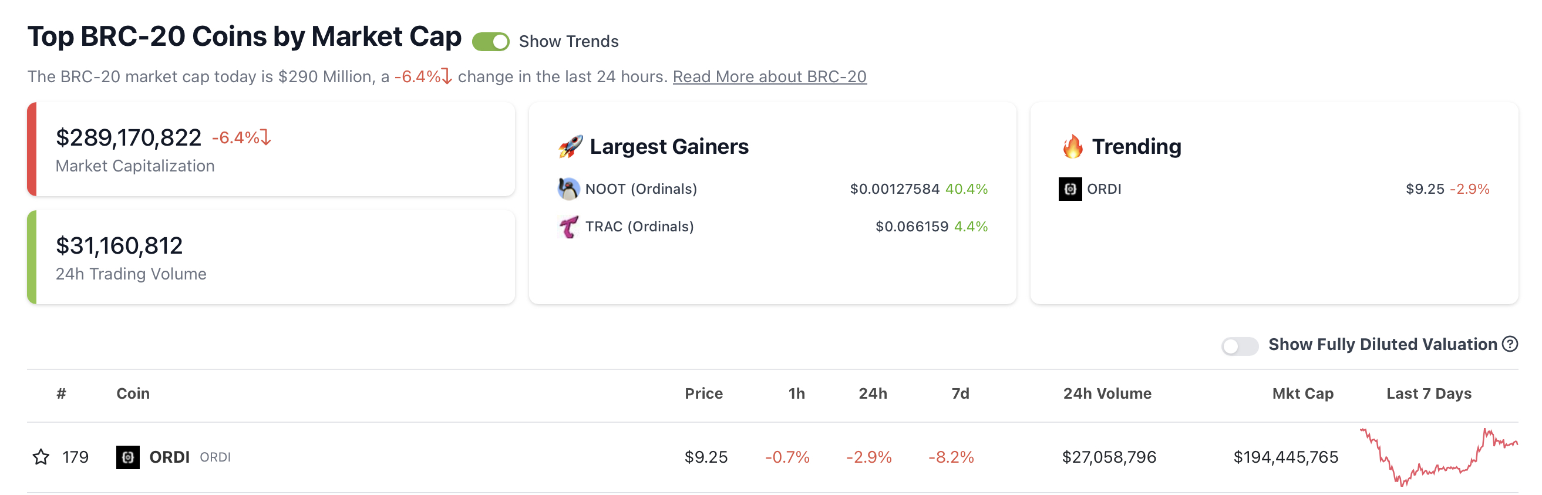Enable Show Fully Diluted Valuation toggle
1542x495 pixels.
(1240, 345)
